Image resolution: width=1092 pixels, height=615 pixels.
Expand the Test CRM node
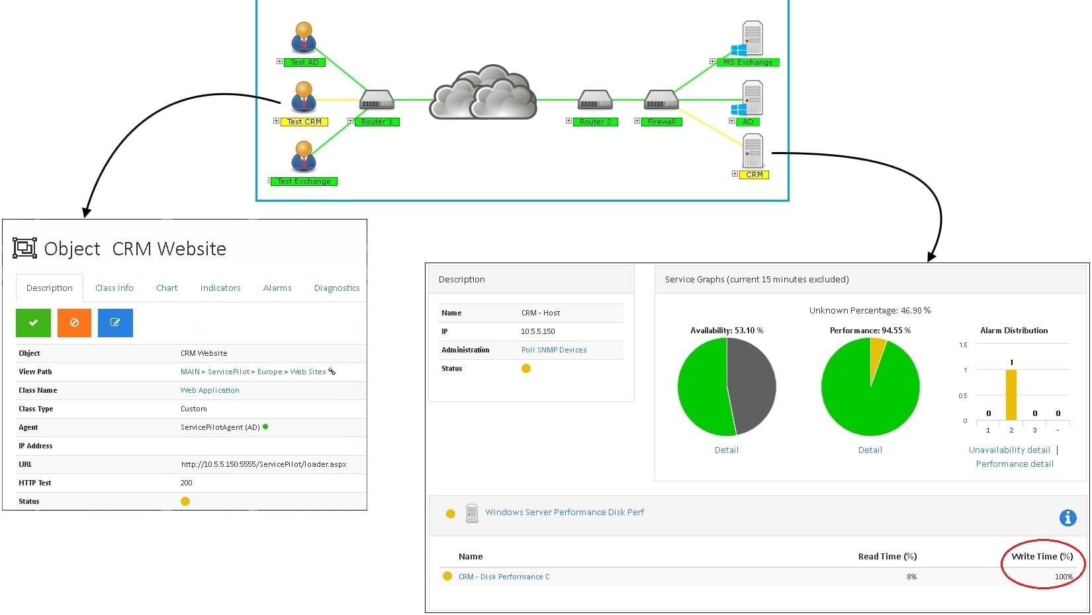coord(276,121)
